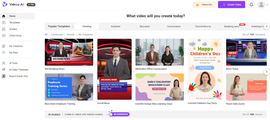Click the Create Video button
The width and height of the screenshot is (270, 120).
(232, 5)
